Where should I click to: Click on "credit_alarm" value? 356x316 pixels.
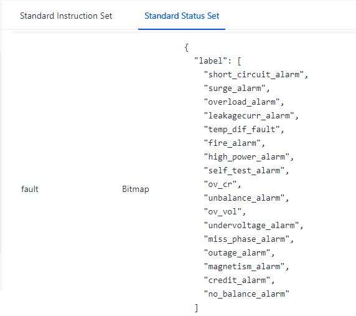pos(239,280)
